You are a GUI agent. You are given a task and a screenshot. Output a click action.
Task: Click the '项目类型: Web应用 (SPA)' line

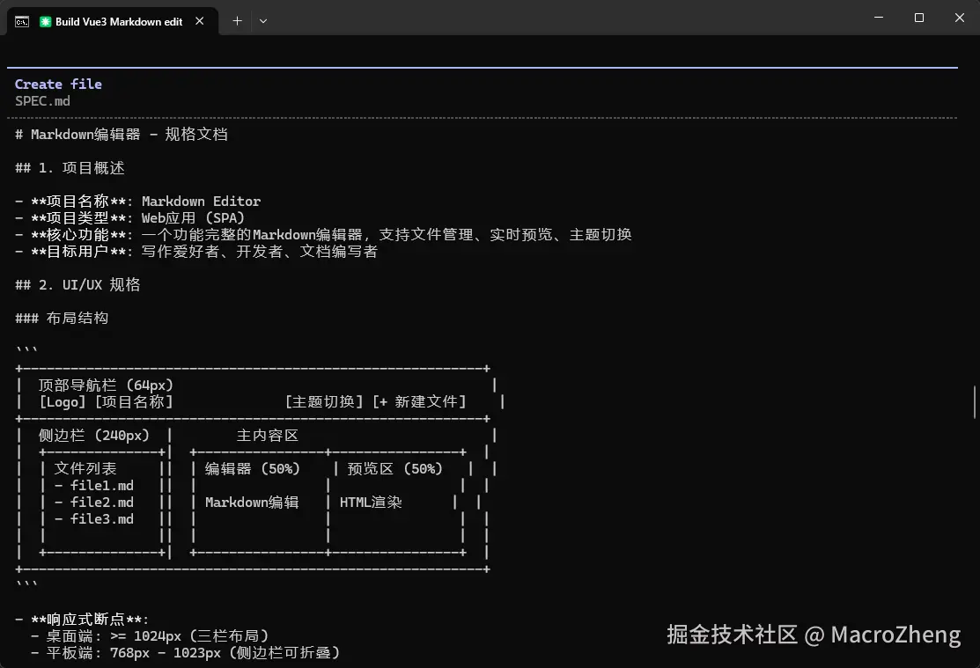click(130, 218)
